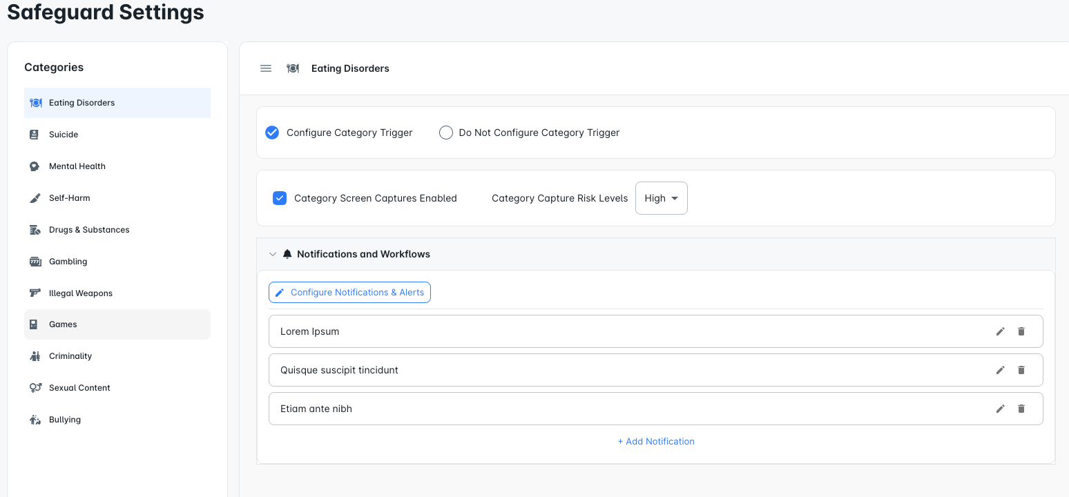Image resolution: width=1069 pixels, height=497 pixels.
Task: Click the Categories panel heading
Action: [54, 67]
